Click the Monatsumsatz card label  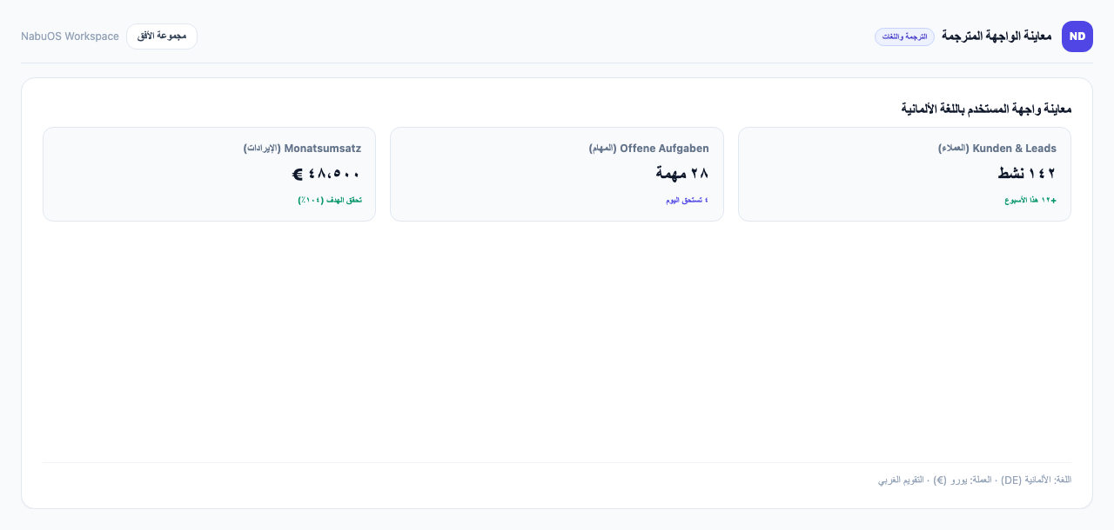point(302,149)
